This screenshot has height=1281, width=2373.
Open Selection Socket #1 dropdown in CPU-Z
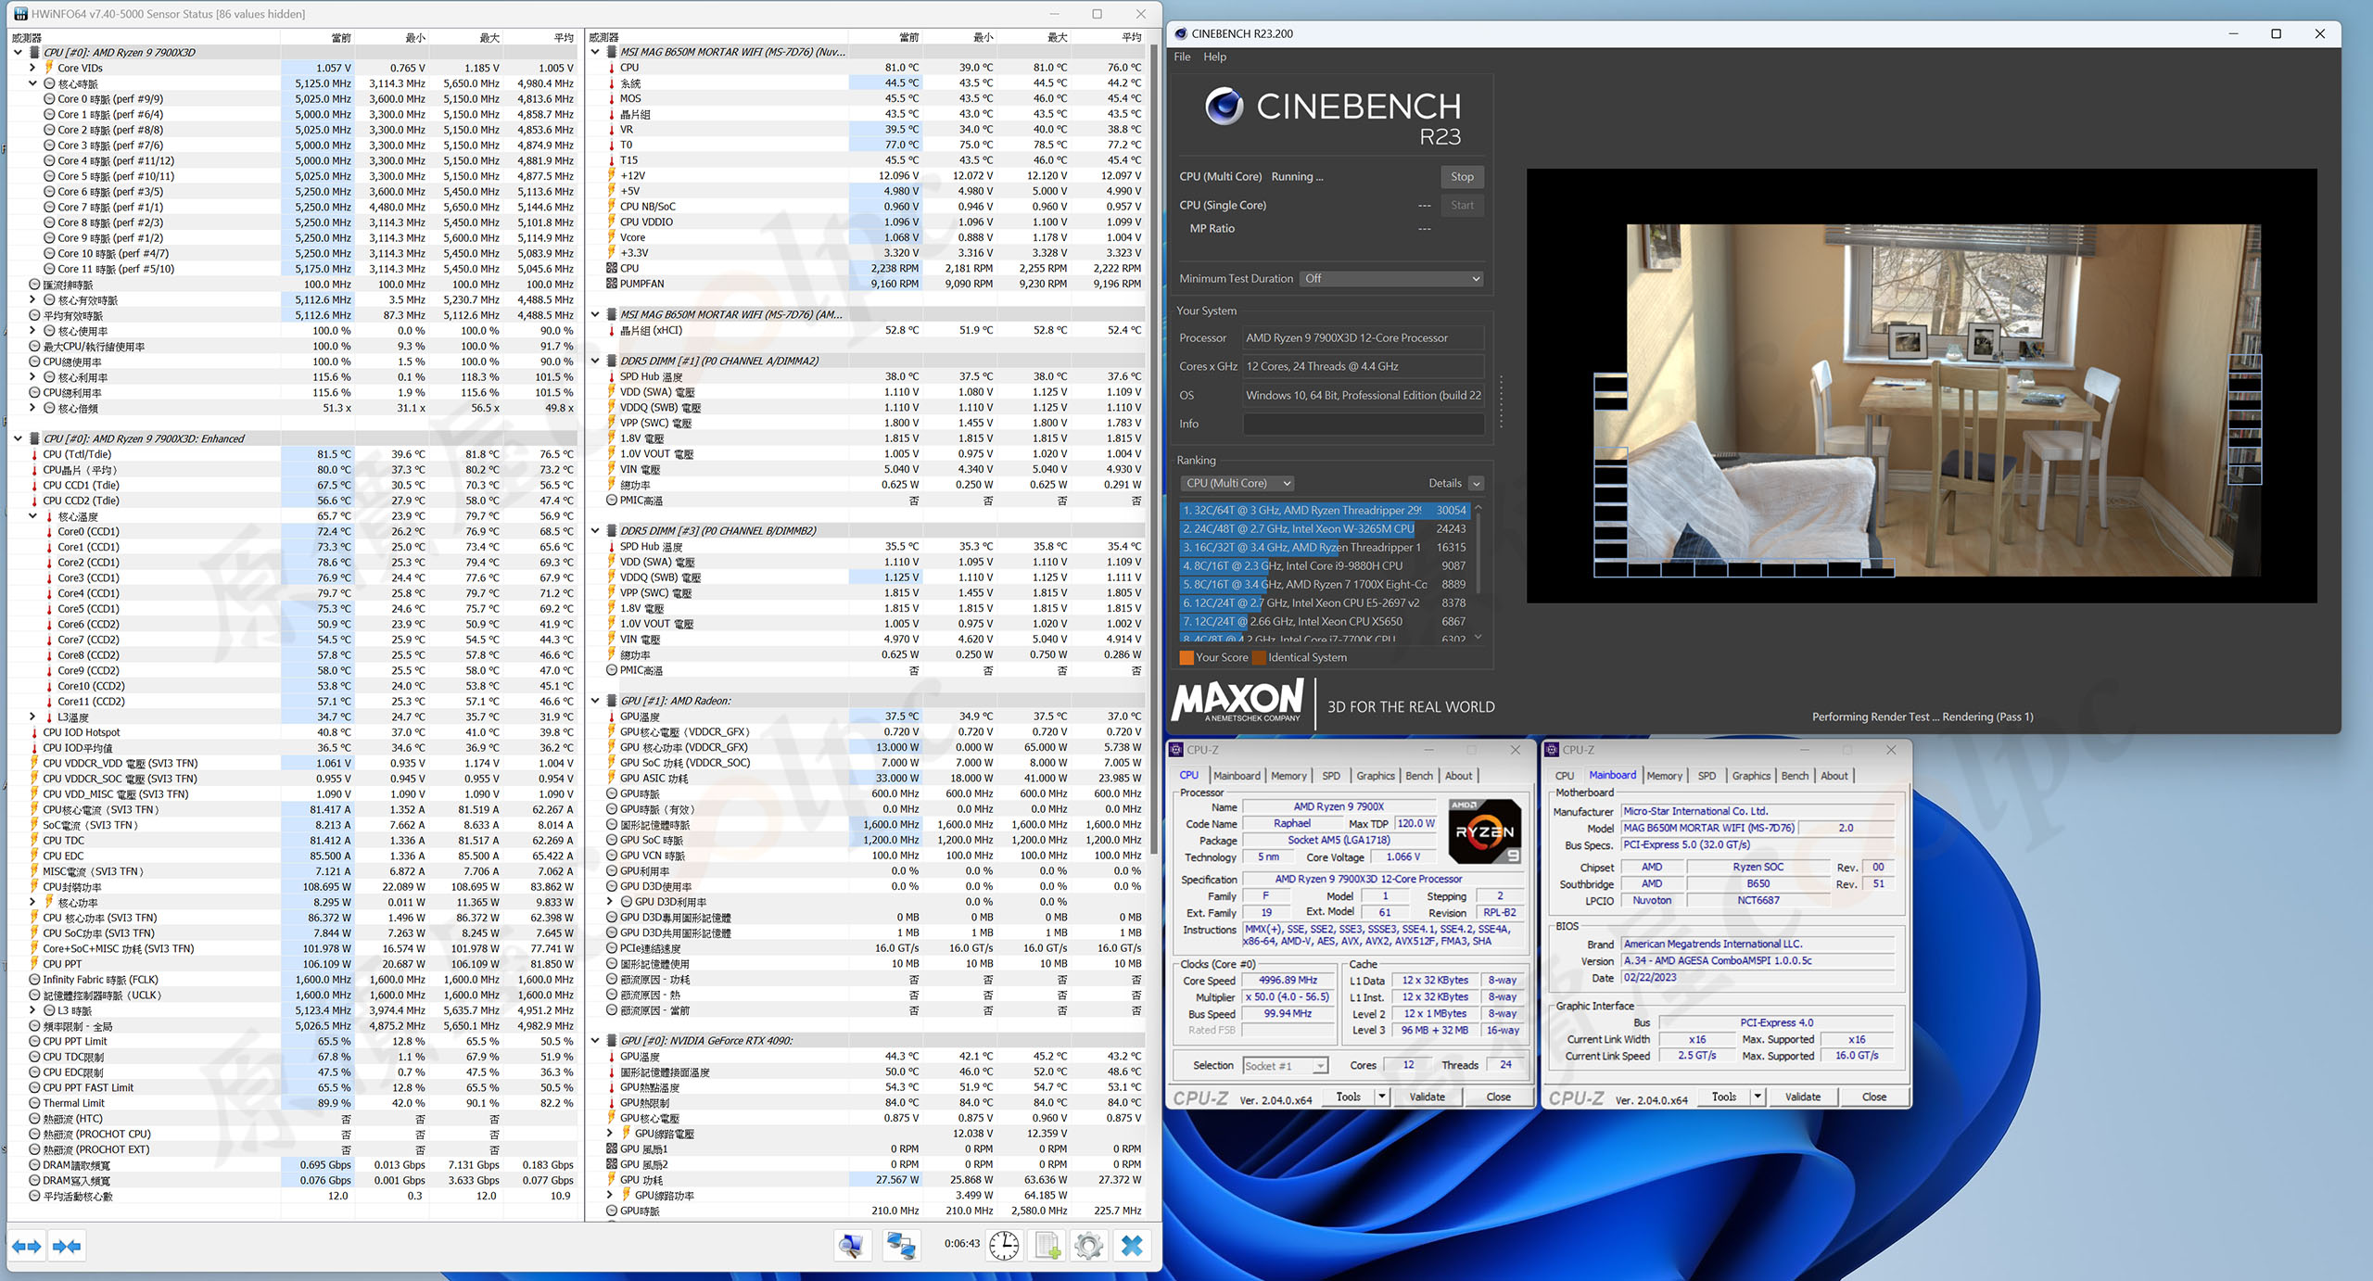1285,1066
